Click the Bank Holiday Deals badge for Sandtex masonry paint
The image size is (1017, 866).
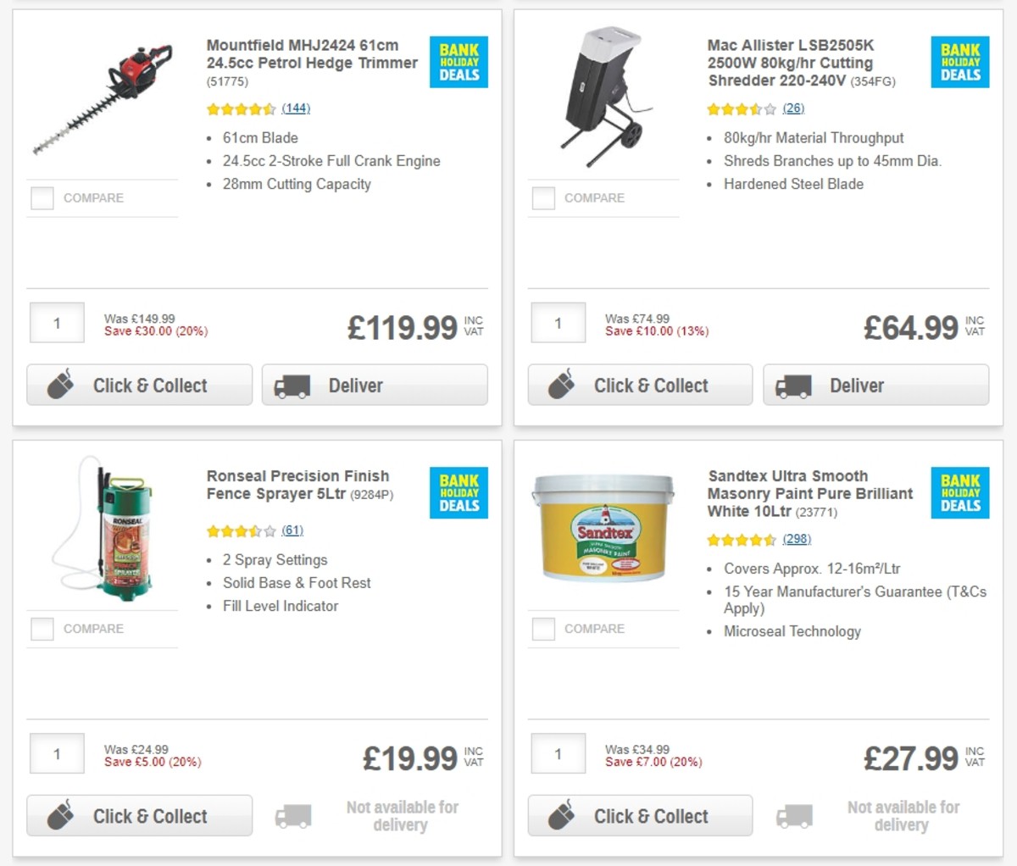[x=960, y=494]
